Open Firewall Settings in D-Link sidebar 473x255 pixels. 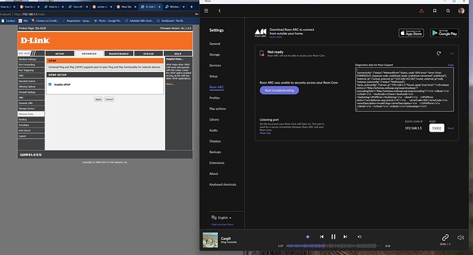coord(31,93)
